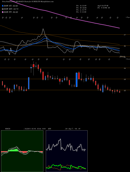130x172 pixels.
Task: Click the 14 price axis label
Action: tap(125, 68)
